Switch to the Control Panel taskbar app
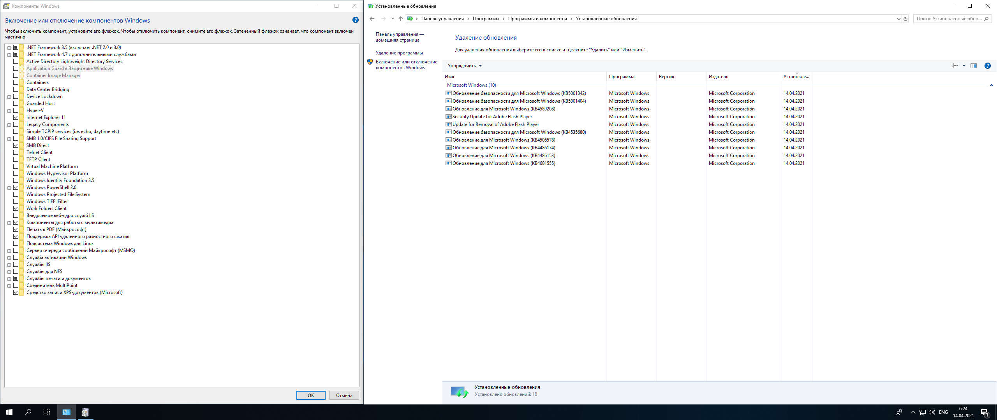This screenshot has height=420, width=997. click(x=67, y=412)
